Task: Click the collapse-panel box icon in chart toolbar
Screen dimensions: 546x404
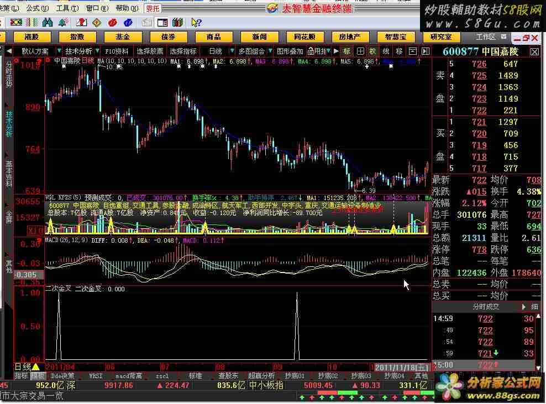Action: pos(412,51)
